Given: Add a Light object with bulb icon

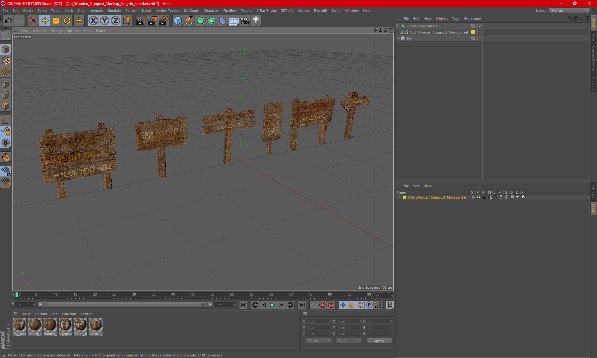Looking at the screenshot, I should 256,21.
